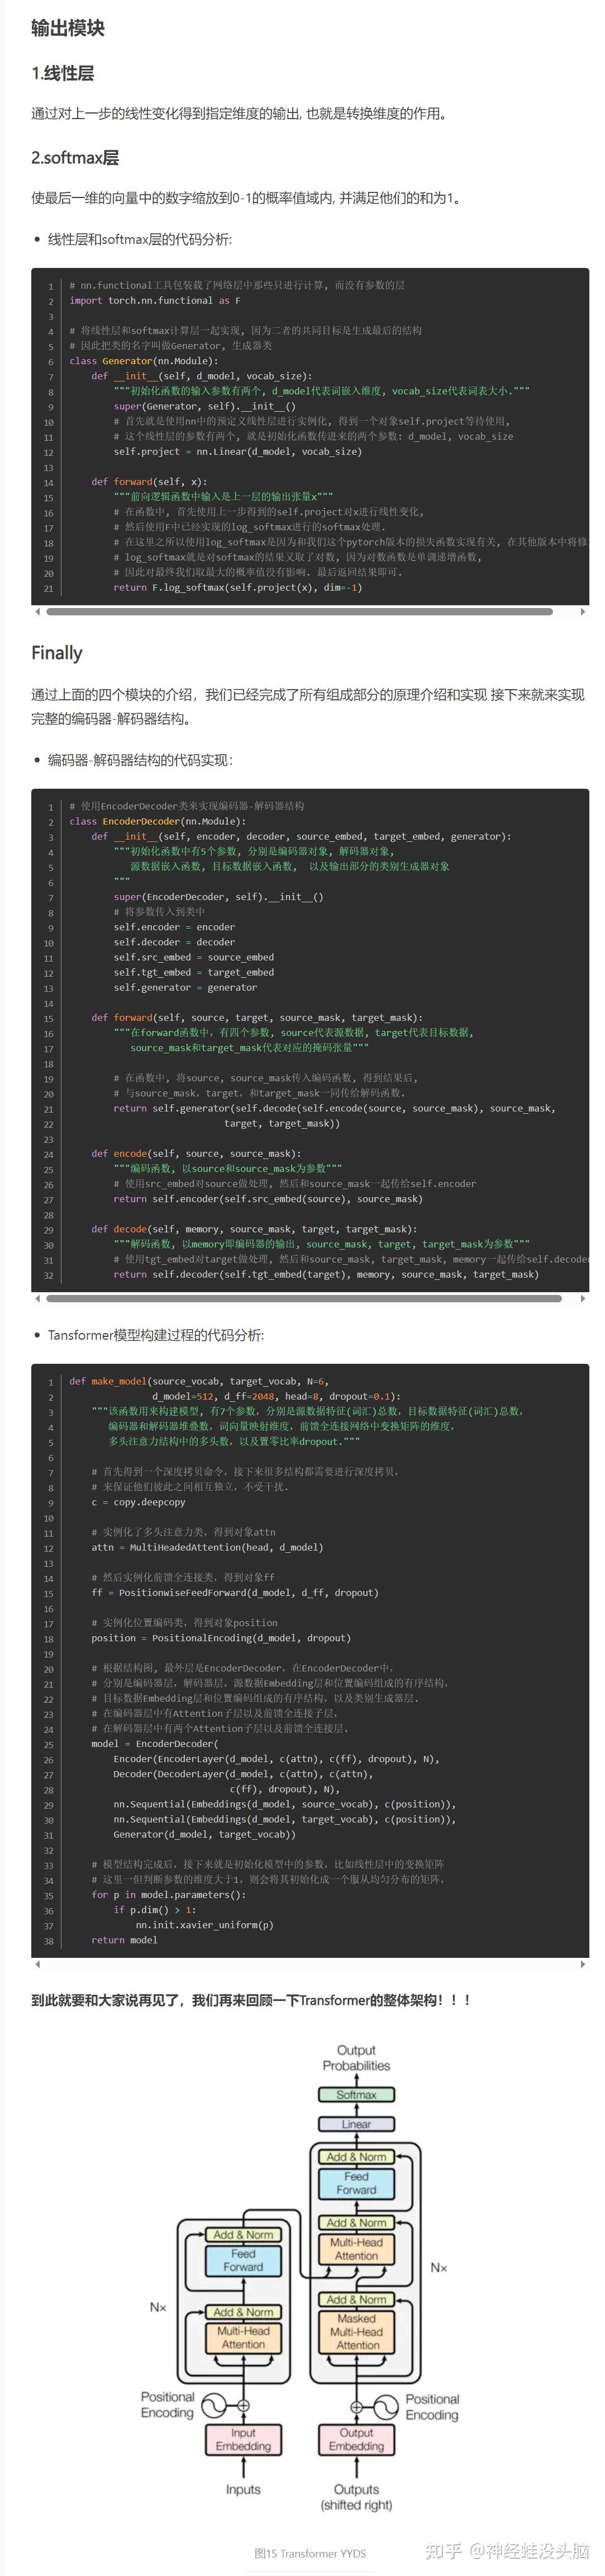This screenshot has height=2576, width=605.
Task: Click right scroll arrow under EncoderDecoder code block
Action: pyautogui.click(x=583, y=1298)
